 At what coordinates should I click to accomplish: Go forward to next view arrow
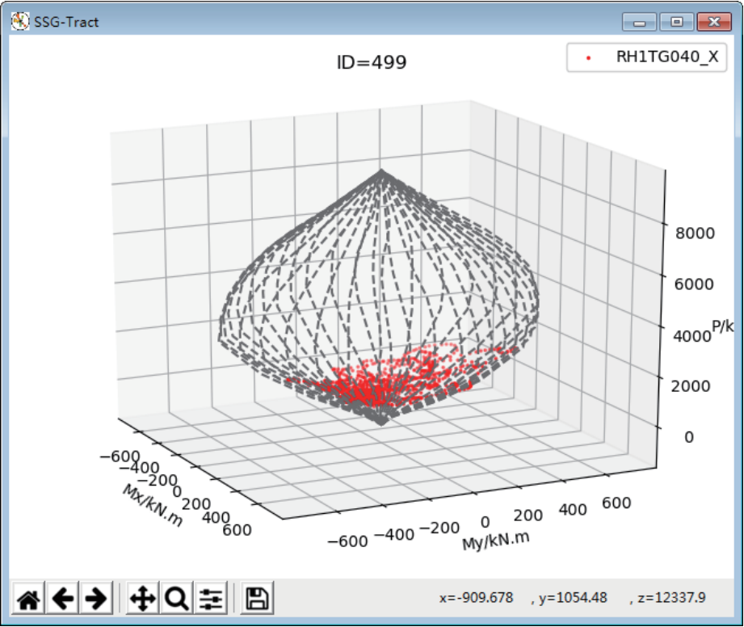coord(96,599)
